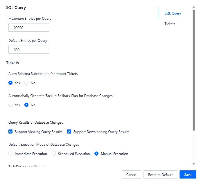The width and height of the screenshot is (199, 182).
Task: Choose Immediate Execution mode
Action: coord(11,154)
